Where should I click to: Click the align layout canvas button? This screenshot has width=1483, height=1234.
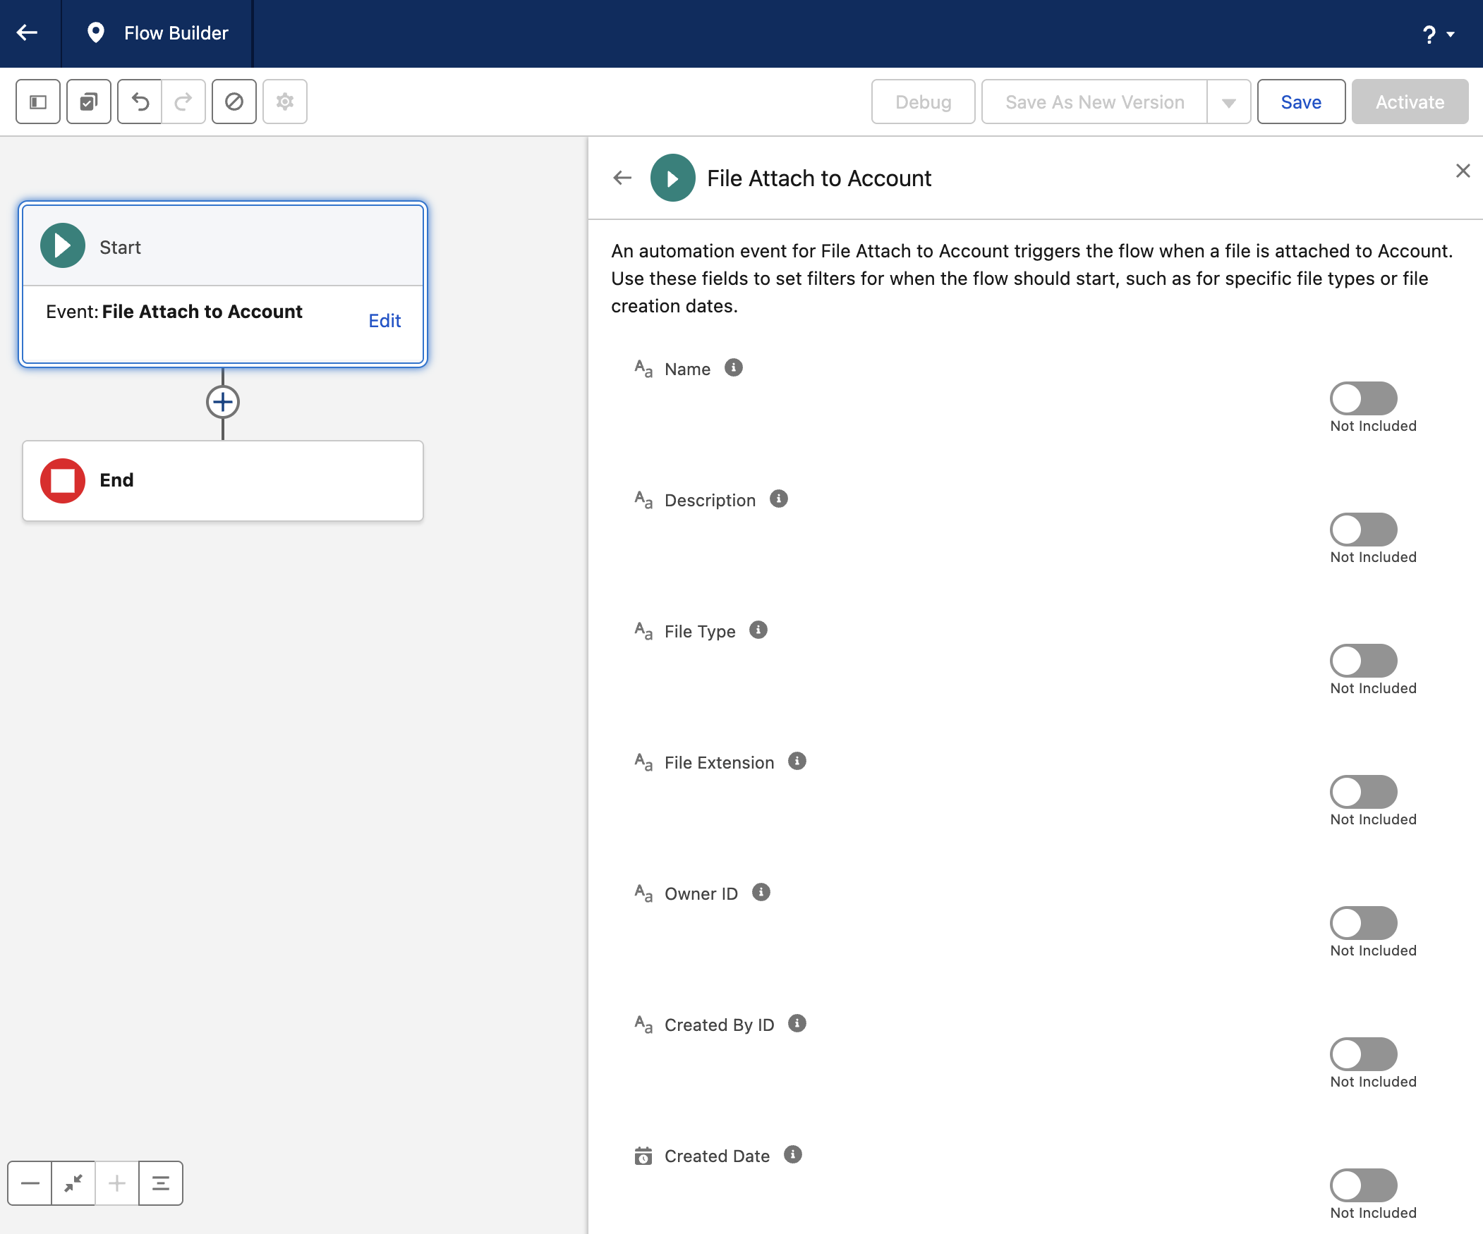(161, 1184)
